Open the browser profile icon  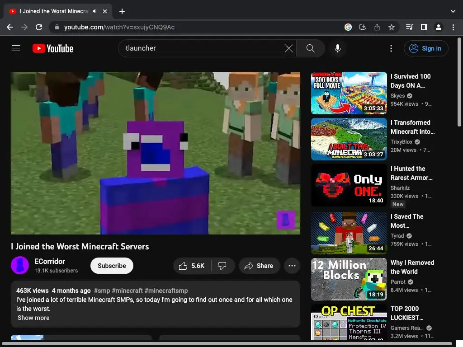439,27
